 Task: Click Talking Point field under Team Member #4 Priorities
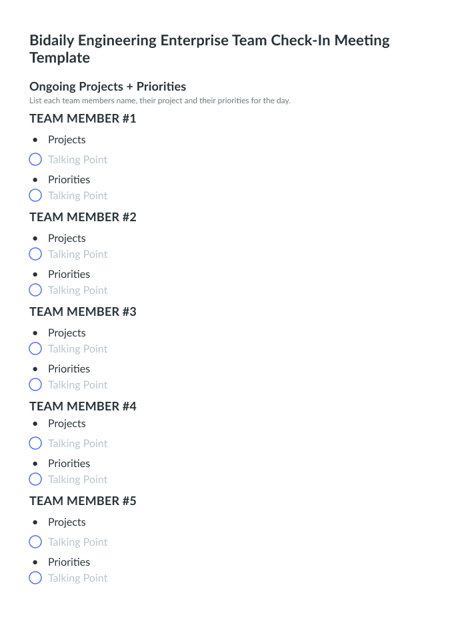[77, 480]
